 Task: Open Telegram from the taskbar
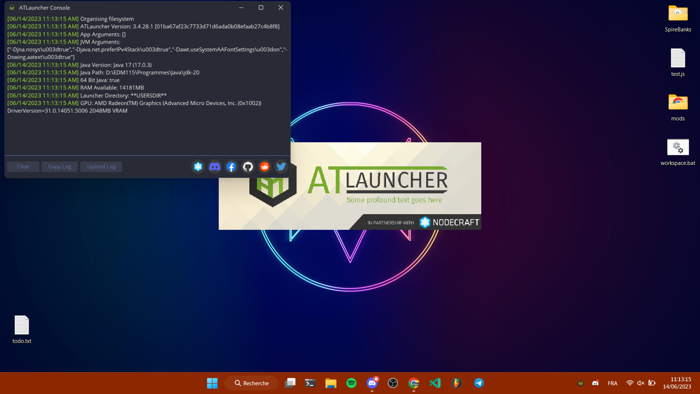tap(479, 383)
